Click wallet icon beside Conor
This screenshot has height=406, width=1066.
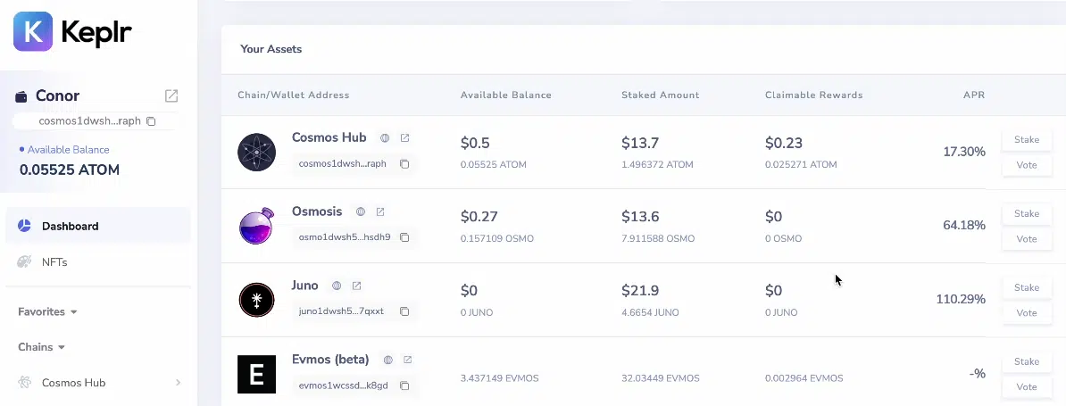coord(21,96)
